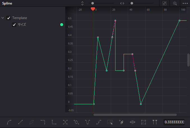Screen dimensions: 190x128
Task: Reverse the selected keyframes
Action: pos(65,122)
